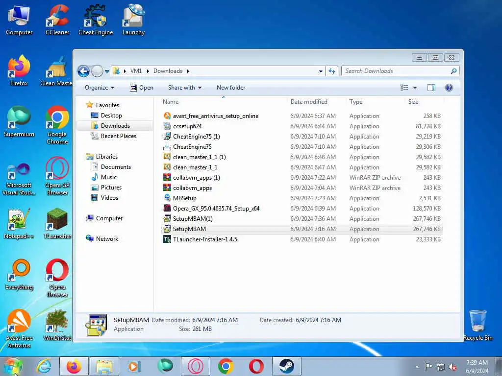Click the muted volume tray icon
Viewport: 502px width, 376px height.
[452, 367]
